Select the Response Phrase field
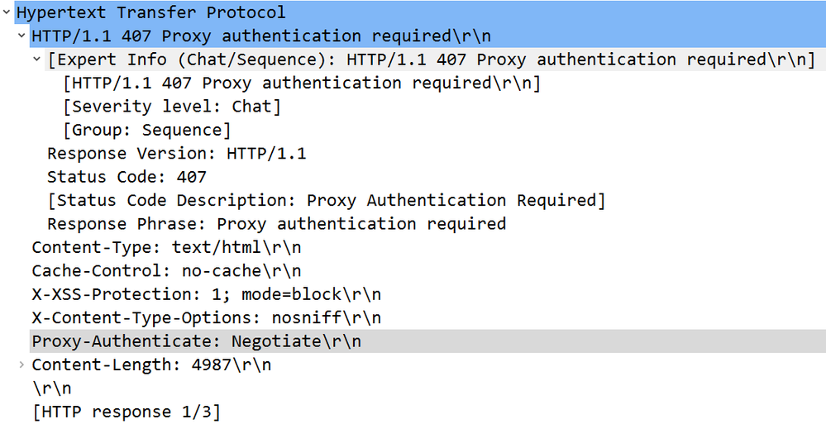Image resolution: width=826 pixels, height=424 pixels. [x=276, y=224]
